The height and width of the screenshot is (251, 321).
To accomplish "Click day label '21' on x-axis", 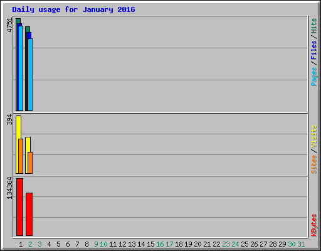I will pos(207,244).
